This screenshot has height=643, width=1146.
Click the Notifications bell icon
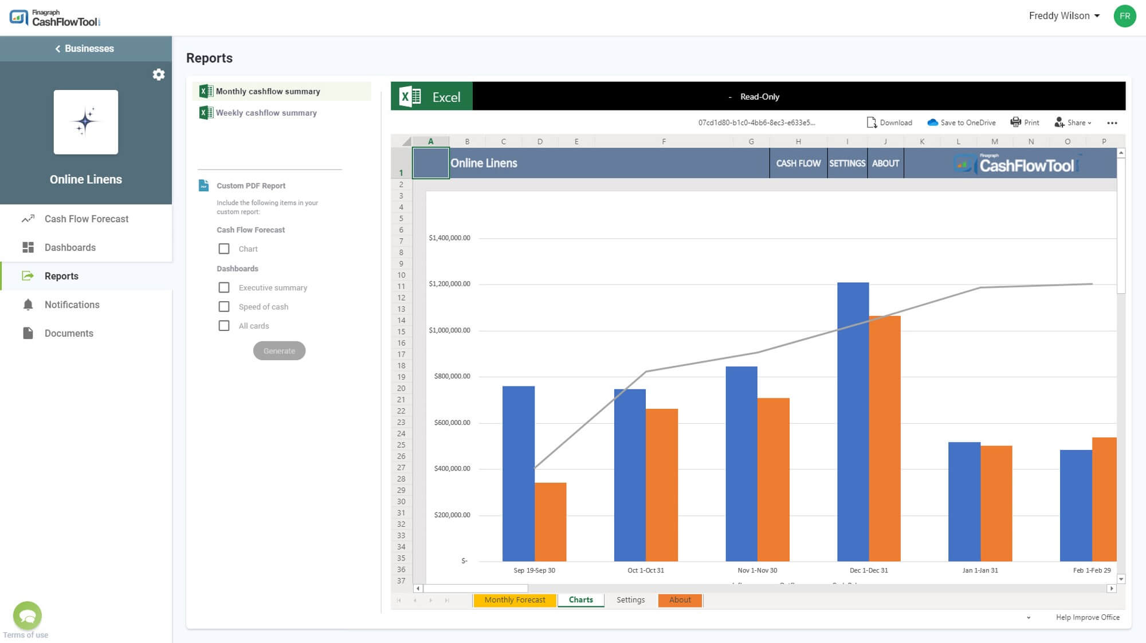point(28,305)
